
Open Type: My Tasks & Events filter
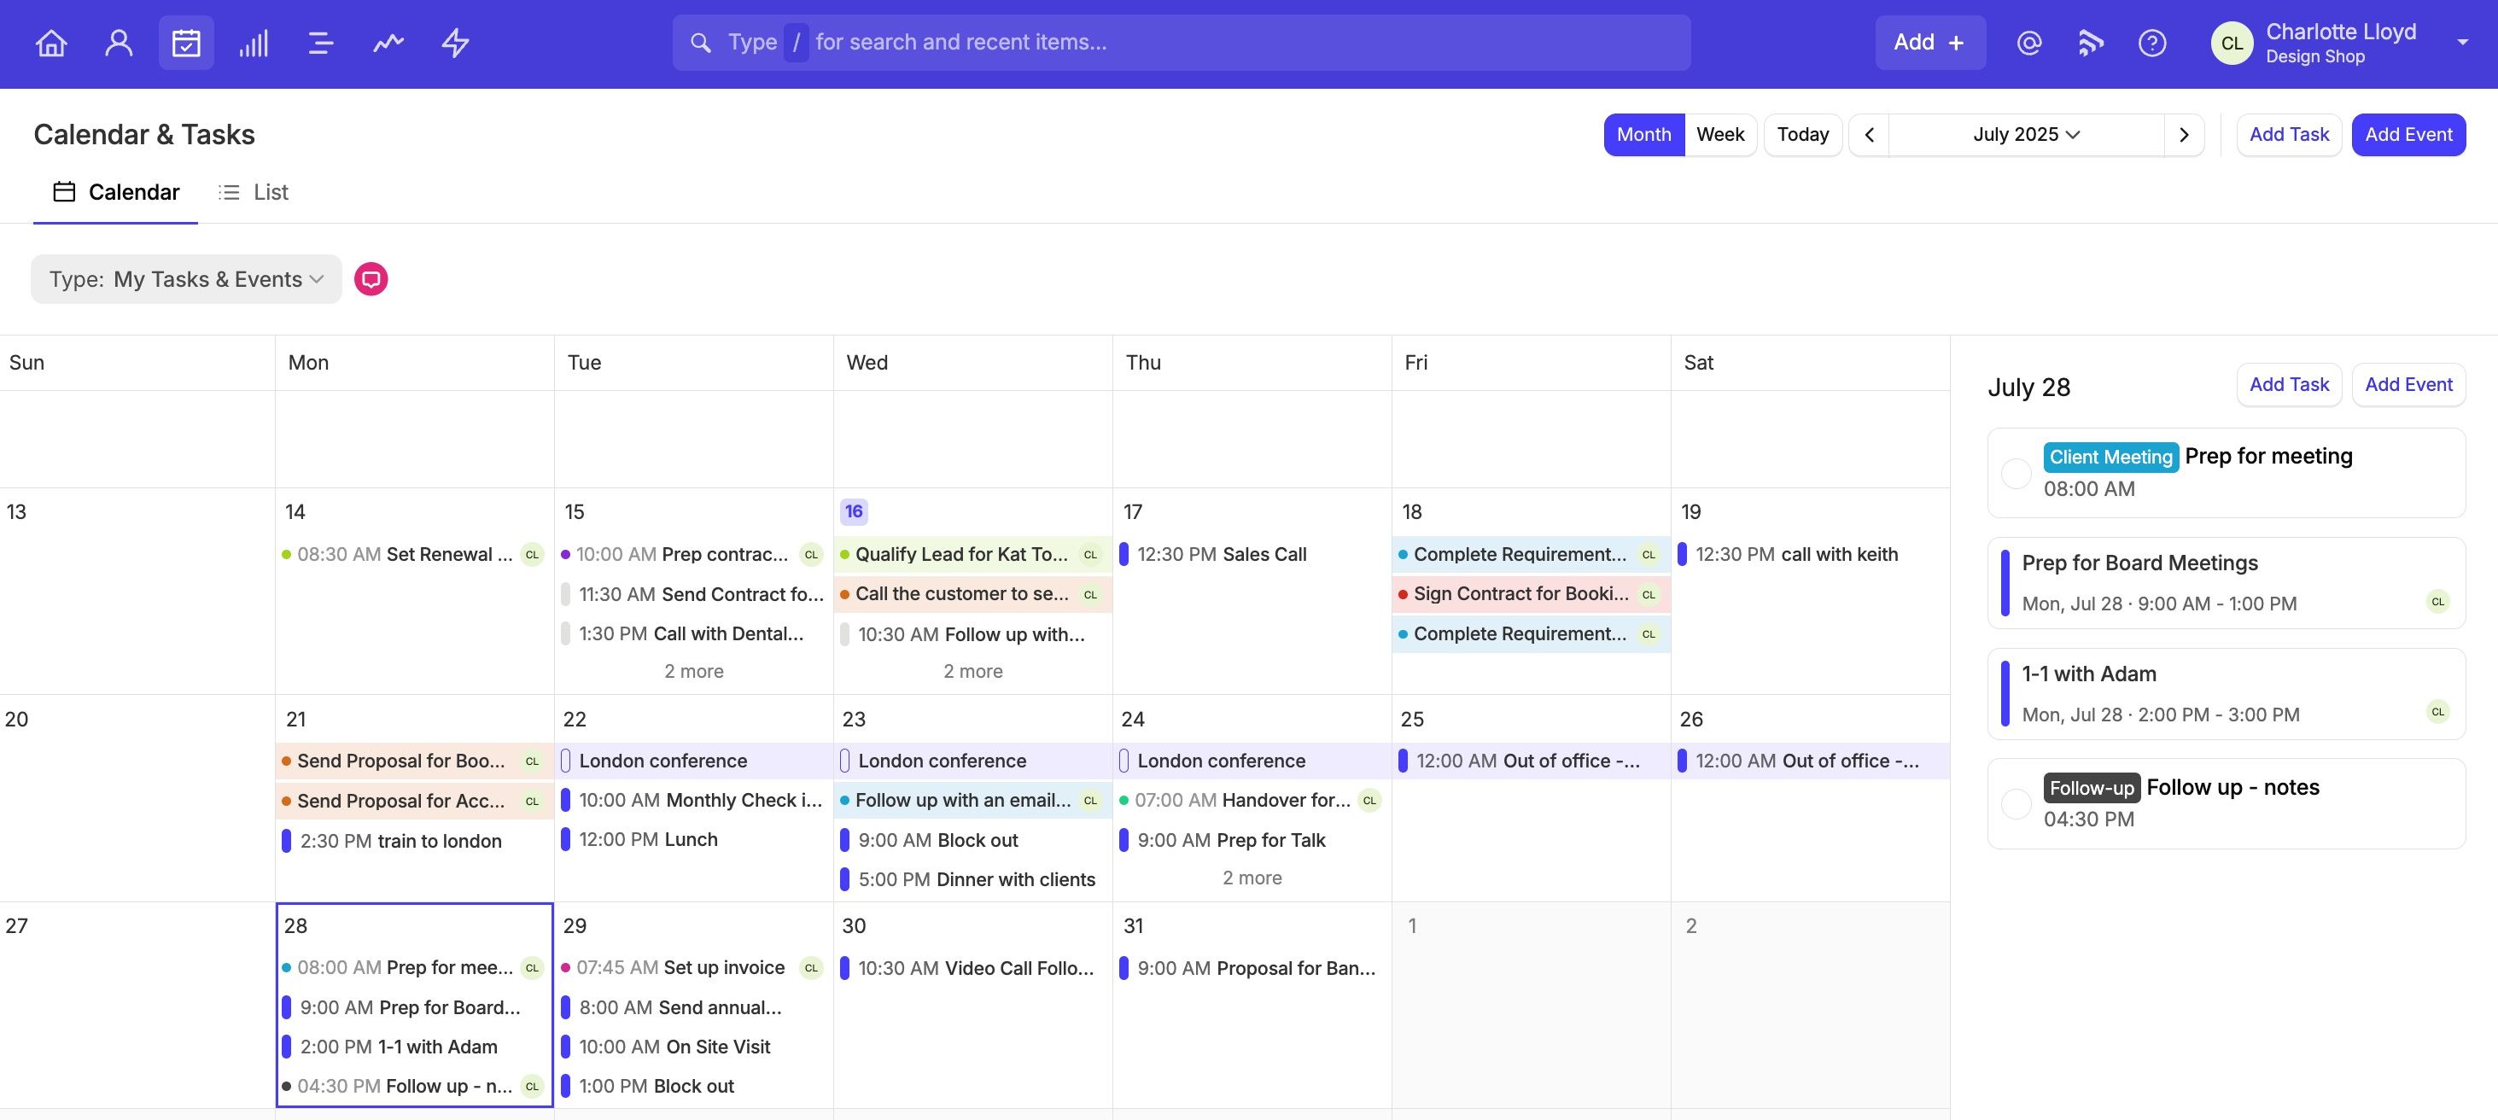coord(186,279)
